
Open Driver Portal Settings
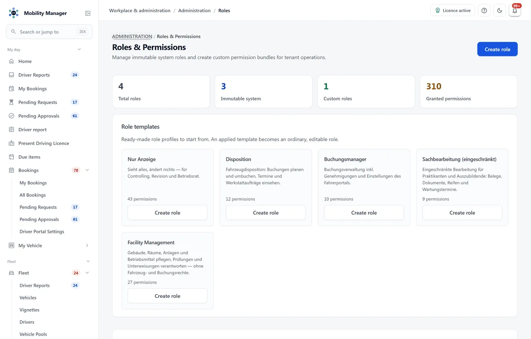(41, 231)
